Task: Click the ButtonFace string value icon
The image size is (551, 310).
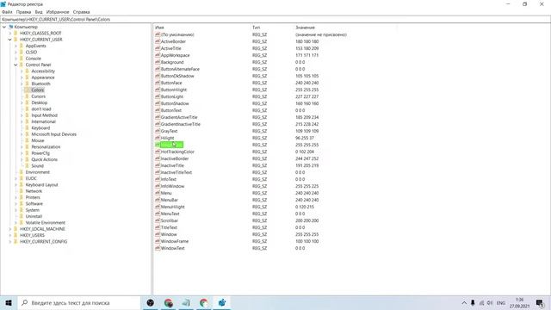Action: pyautogui.click(x=158, y=83)
